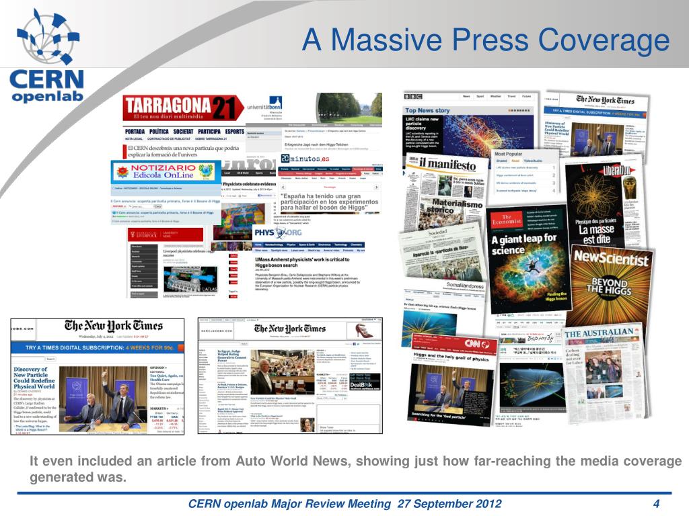Open the 'LHC claims new particle discovery' story
Image resolution: width=689 pixels, height=516 pixels.
tap(422, 124)
